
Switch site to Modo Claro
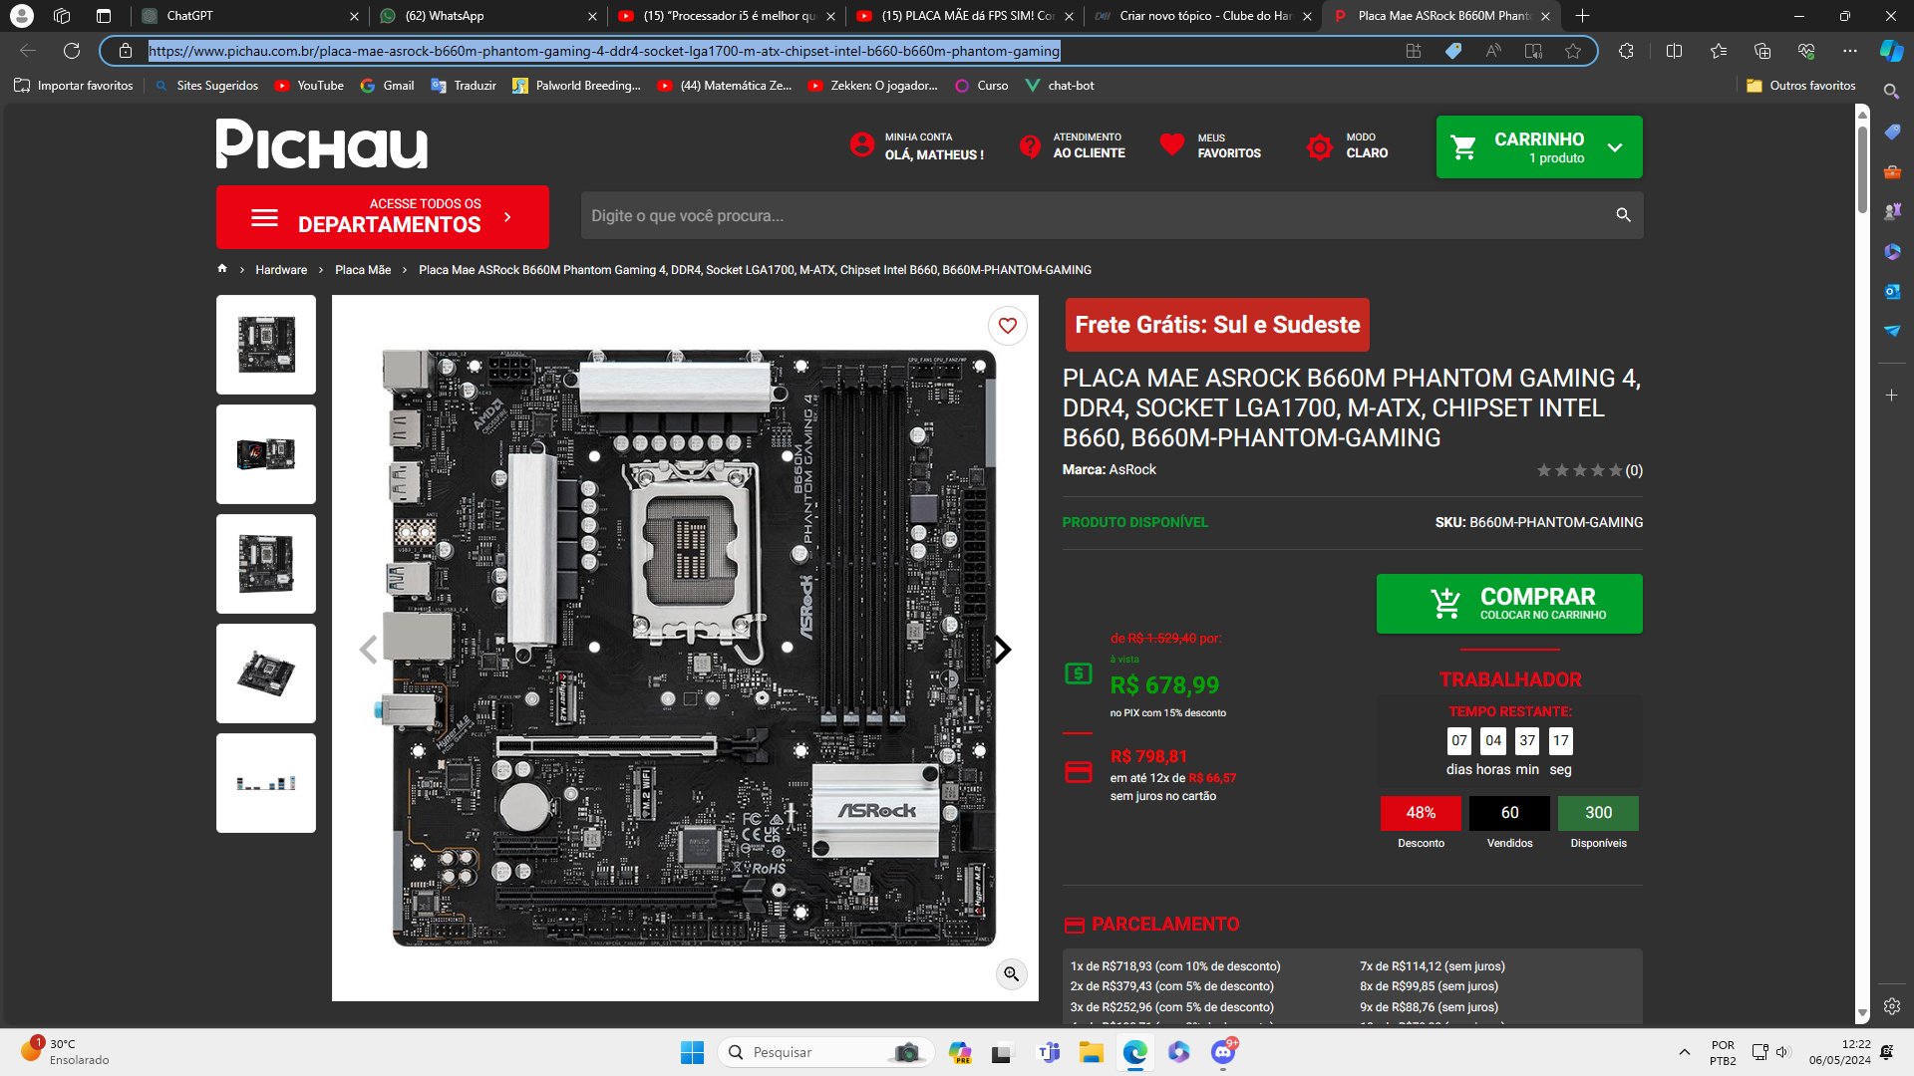click(x=1347, y=146)
